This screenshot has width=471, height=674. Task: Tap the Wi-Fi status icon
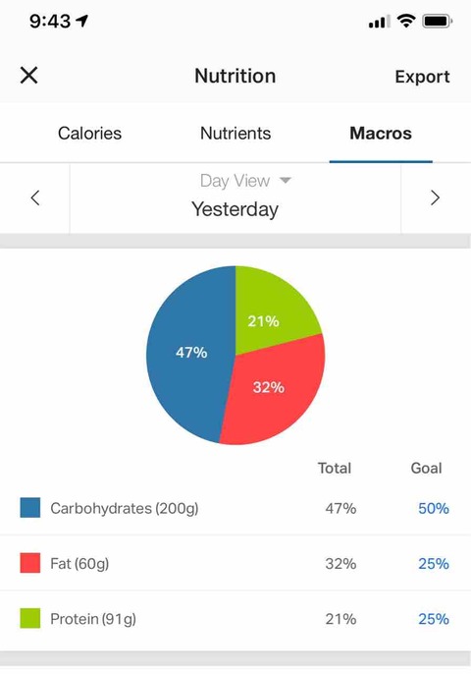(405, 21)
